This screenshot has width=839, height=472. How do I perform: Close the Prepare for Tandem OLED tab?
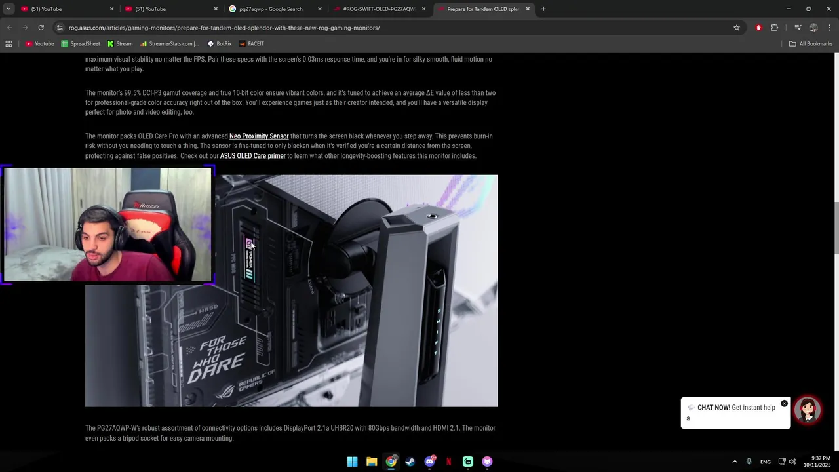click(x=528, y=9)
